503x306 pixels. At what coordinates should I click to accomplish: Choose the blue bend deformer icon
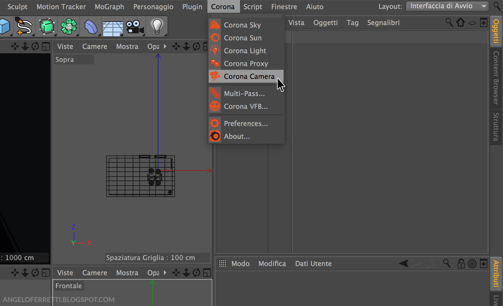91,27
